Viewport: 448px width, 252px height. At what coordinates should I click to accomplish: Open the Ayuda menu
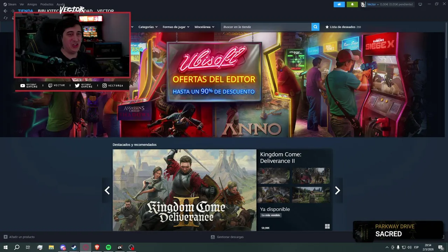(61, 4)
